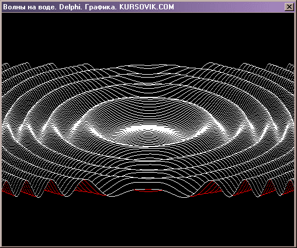Screen dimensions: 297x248
Task: Click the black empty area above the waves
Action: [x=148, y=37]
